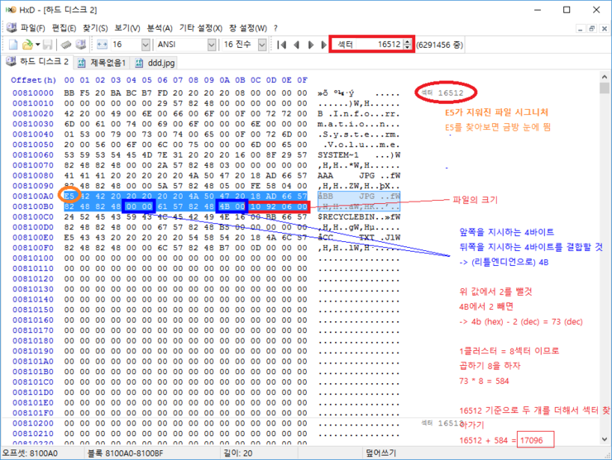The height and width of the screenshot is (460, 612).
Task: Click the Open file folder icon
Action: click(x=27, y=44)
